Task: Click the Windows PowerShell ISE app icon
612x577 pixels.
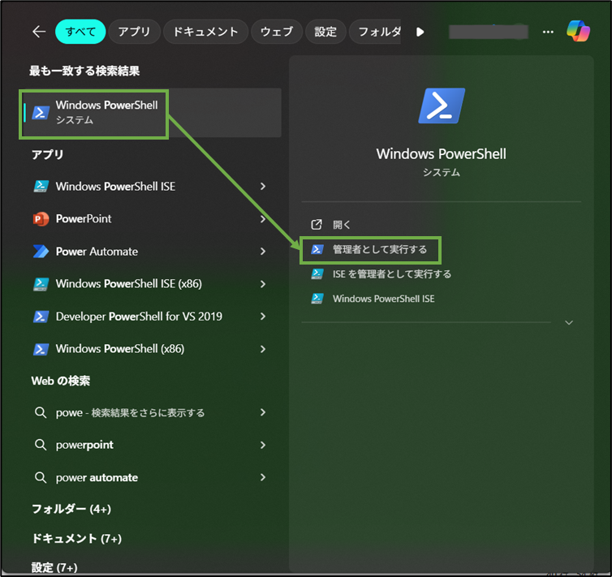Action: 41,186
